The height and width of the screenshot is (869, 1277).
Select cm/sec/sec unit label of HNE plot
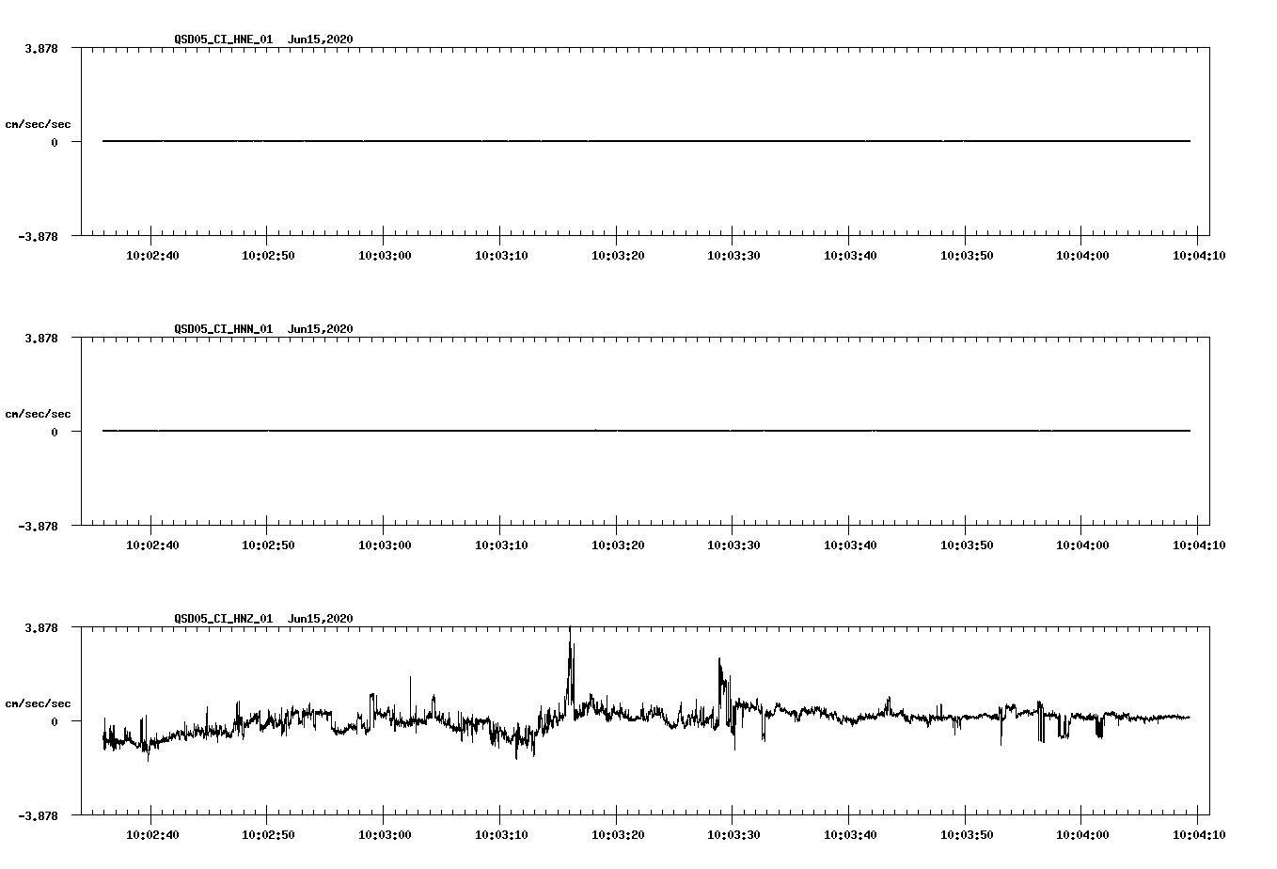(x=38, y=124)
